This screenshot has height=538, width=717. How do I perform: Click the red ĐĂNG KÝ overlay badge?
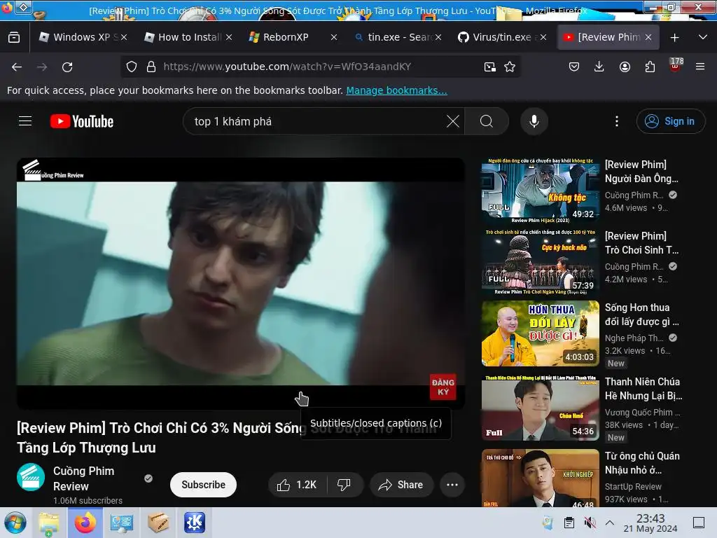(443, 387)
